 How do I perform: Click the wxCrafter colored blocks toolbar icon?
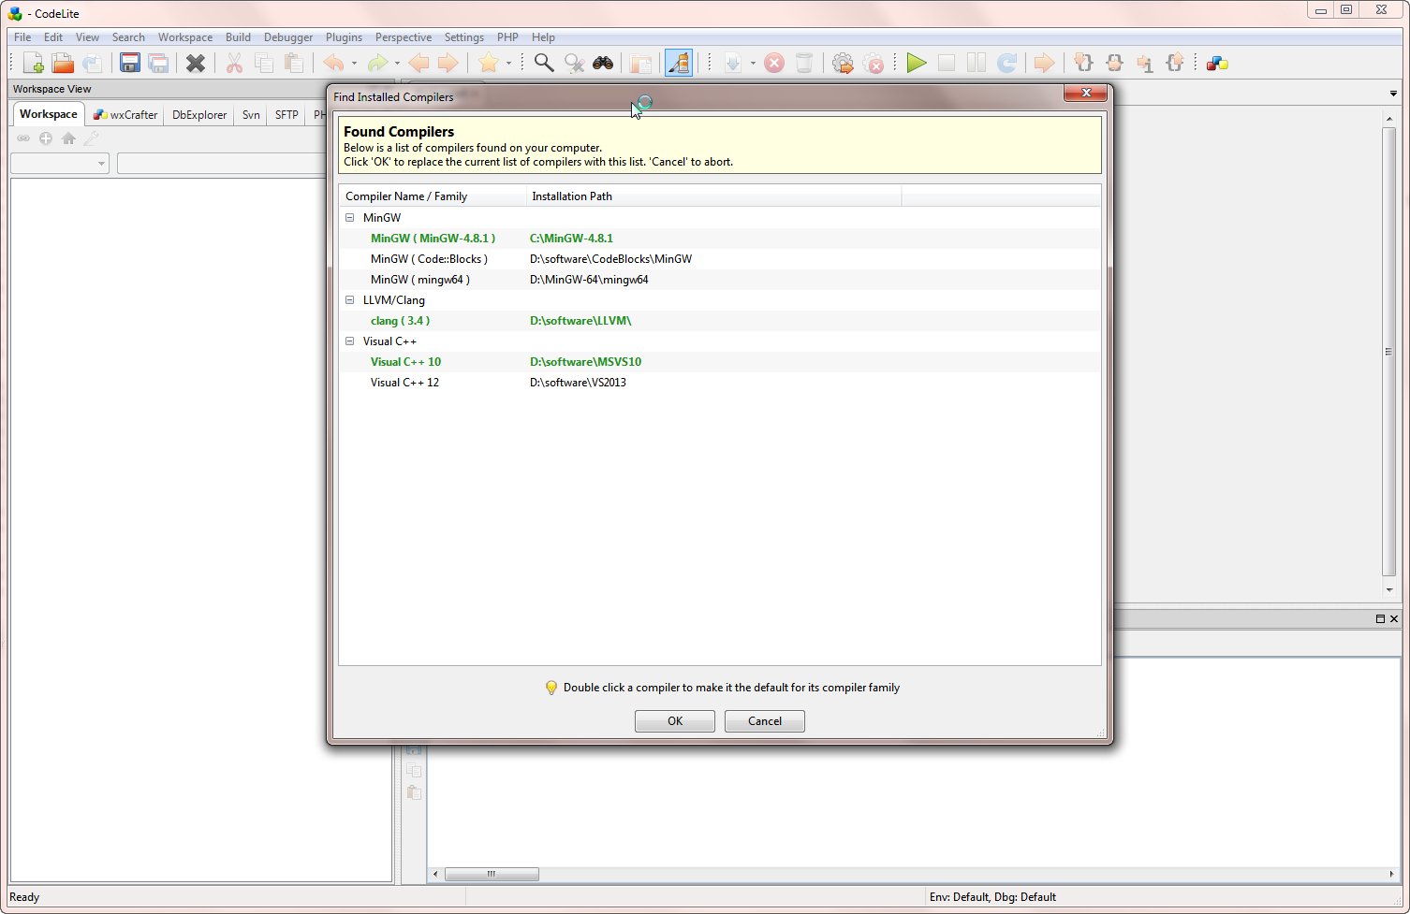pyautogui.click(x=1217, y=63)
